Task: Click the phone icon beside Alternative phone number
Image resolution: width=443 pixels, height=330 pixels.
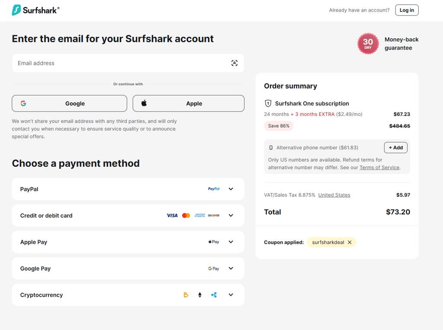Action: (x=271, y=147)
